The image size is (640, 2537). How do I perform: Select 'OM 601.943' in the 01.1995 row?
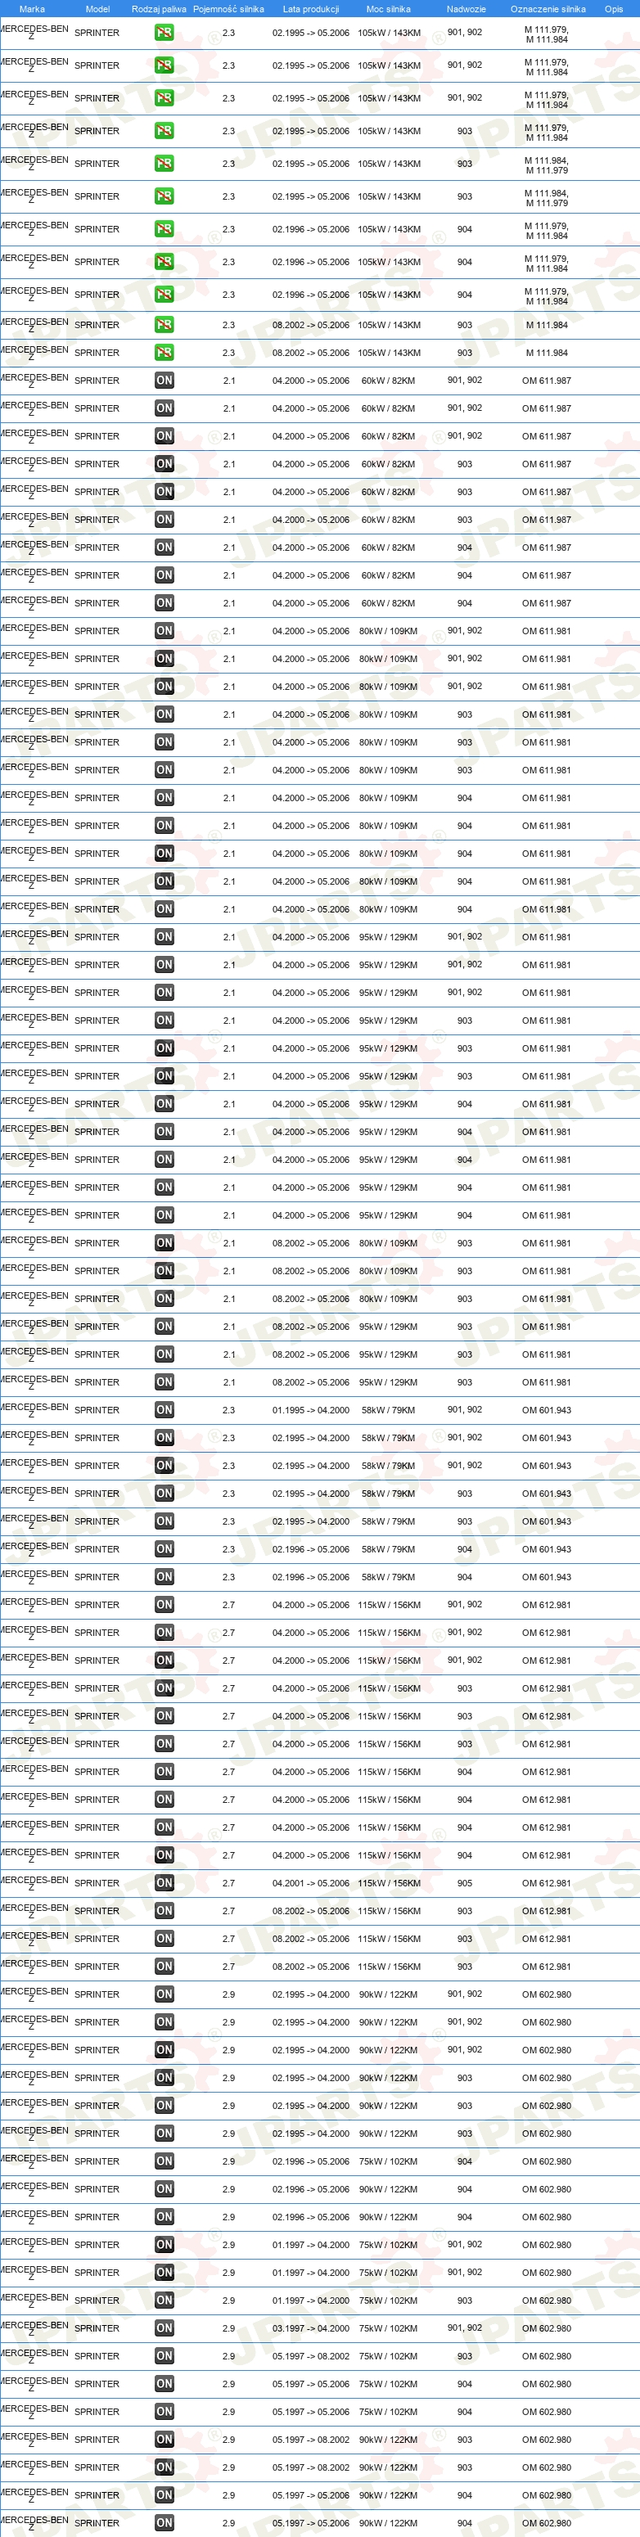tap(547, 1410)
